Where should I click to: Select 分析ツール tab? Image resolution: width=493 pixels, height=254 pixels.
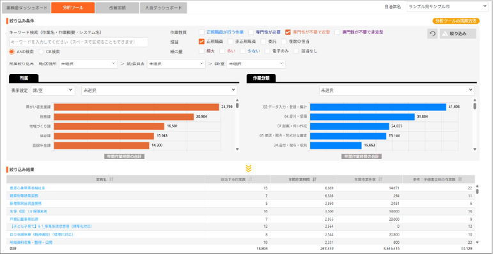[73, 8]
